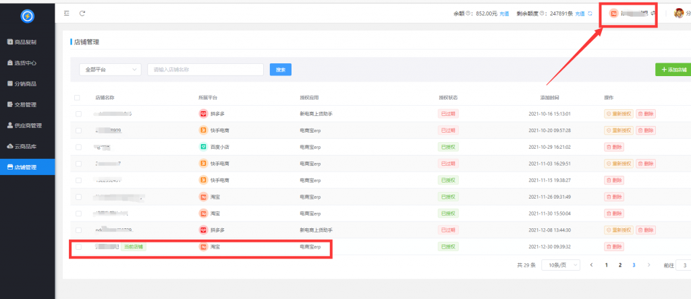
Task: Click 删除 in the 2021-12-30 row
Action: [614, 246]
